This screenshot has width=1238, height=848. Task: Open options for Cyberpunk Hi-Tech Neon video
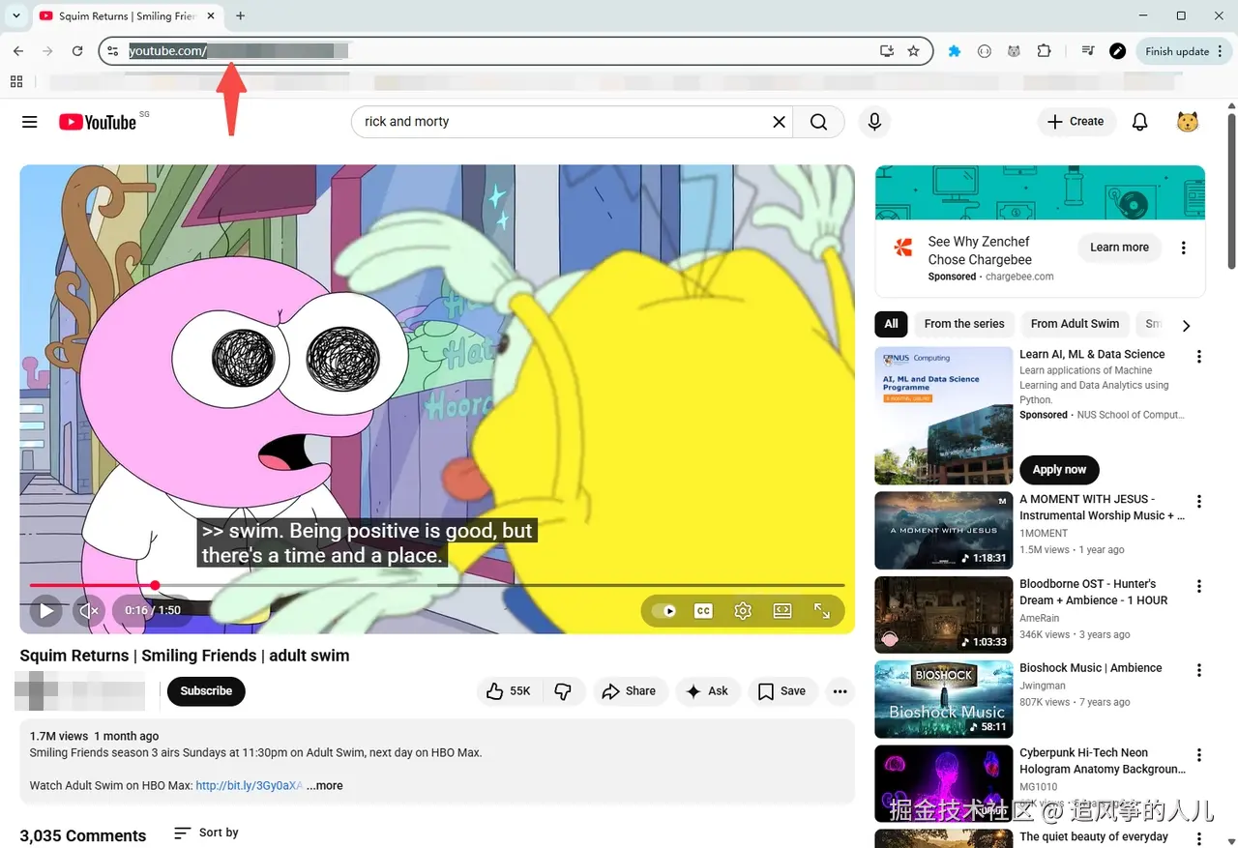(1199, 755)
